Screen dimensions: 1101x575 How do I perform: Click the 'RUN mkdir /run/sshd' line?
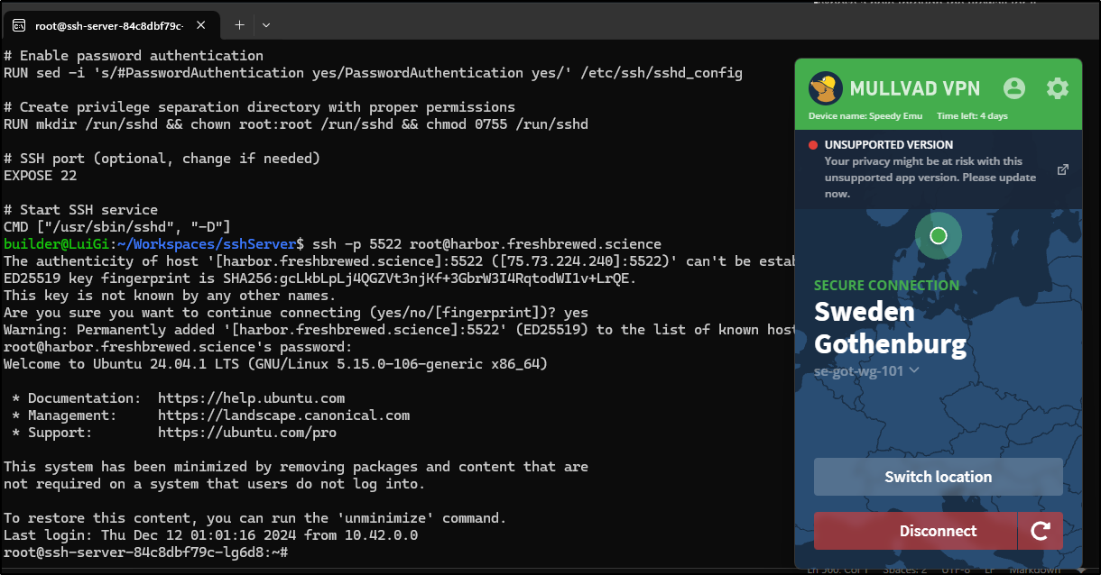296,124
